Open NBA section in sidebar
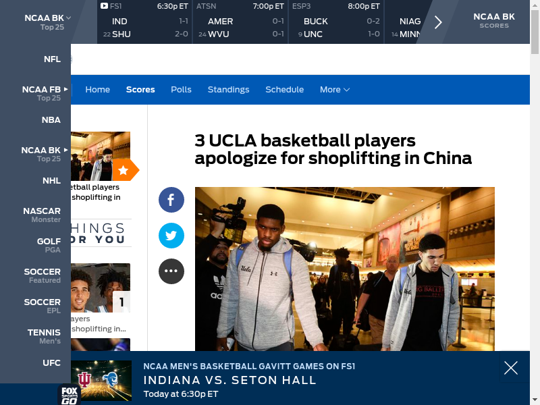This screenshot has width=540, height=405. click(x=51, y=120)
